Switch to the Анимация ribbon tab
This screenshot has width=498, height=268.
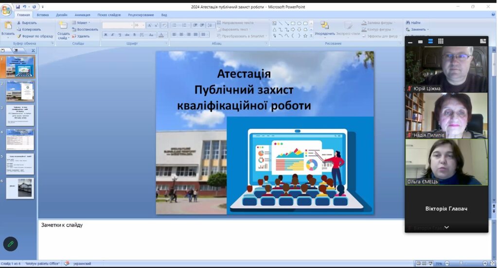click(x=83, y=15)
